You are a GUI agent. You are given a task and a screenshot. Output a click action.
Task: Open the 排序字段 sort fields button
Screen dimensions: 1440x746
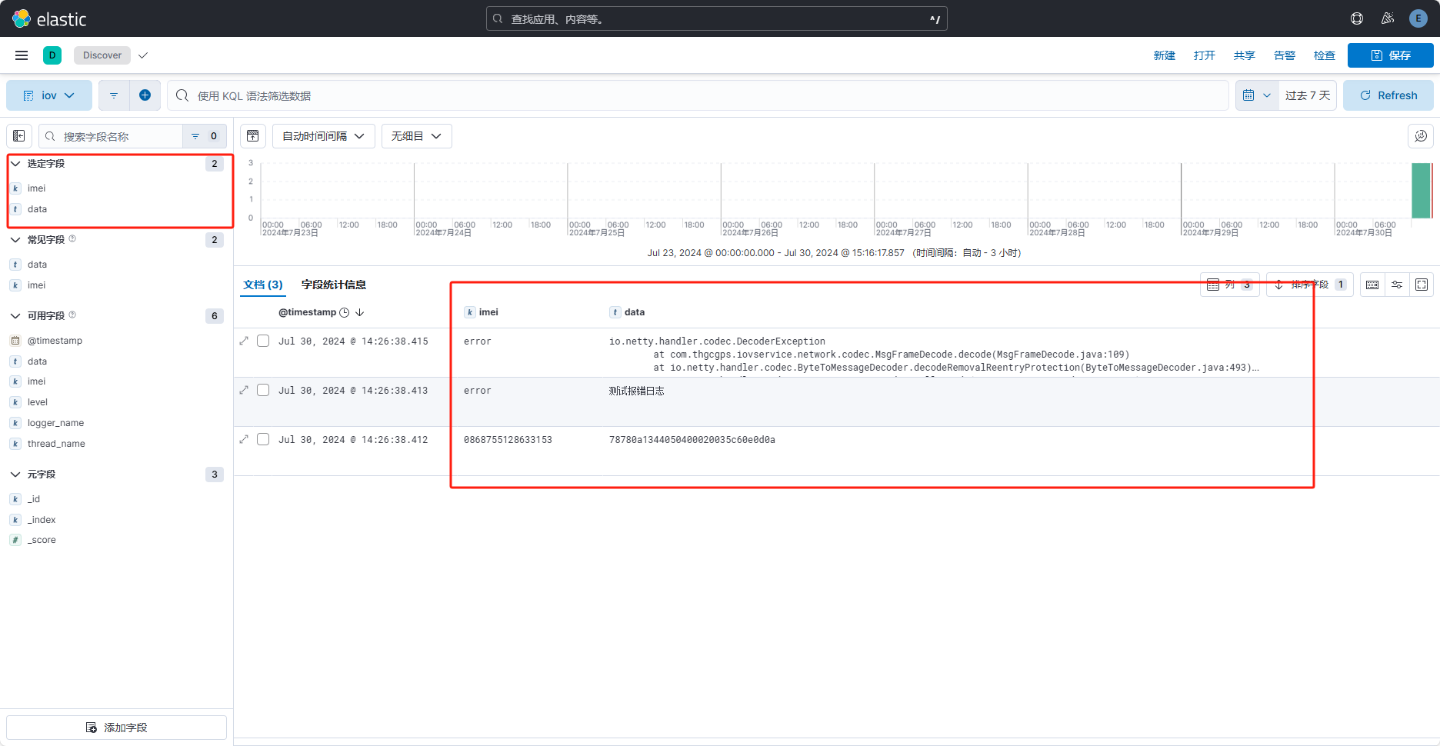(x=1309, y=285)
